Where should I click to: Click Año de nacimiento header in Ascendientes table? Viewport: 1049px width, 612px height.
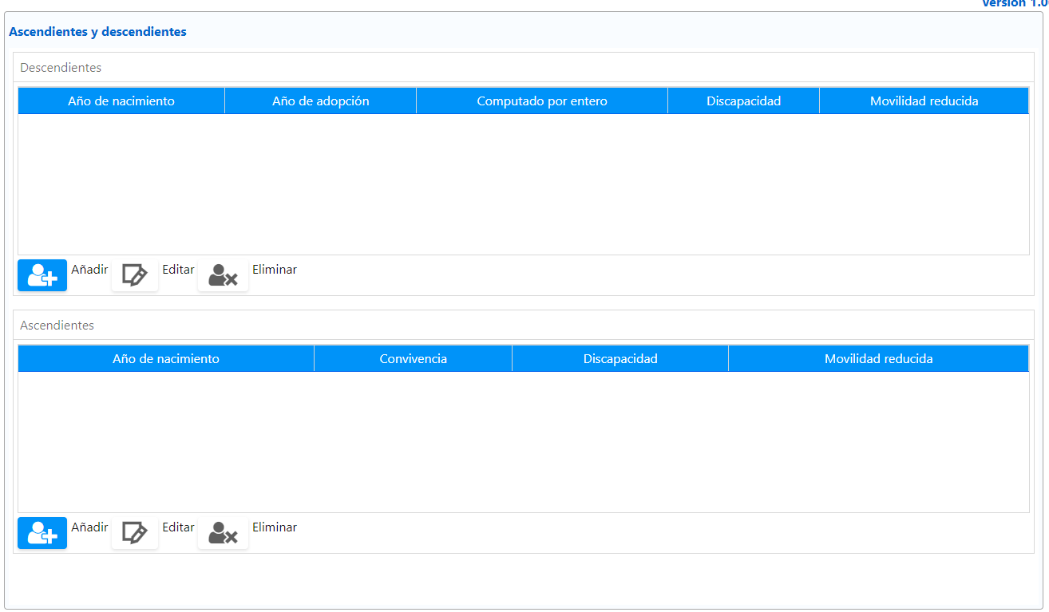(166, 359)
